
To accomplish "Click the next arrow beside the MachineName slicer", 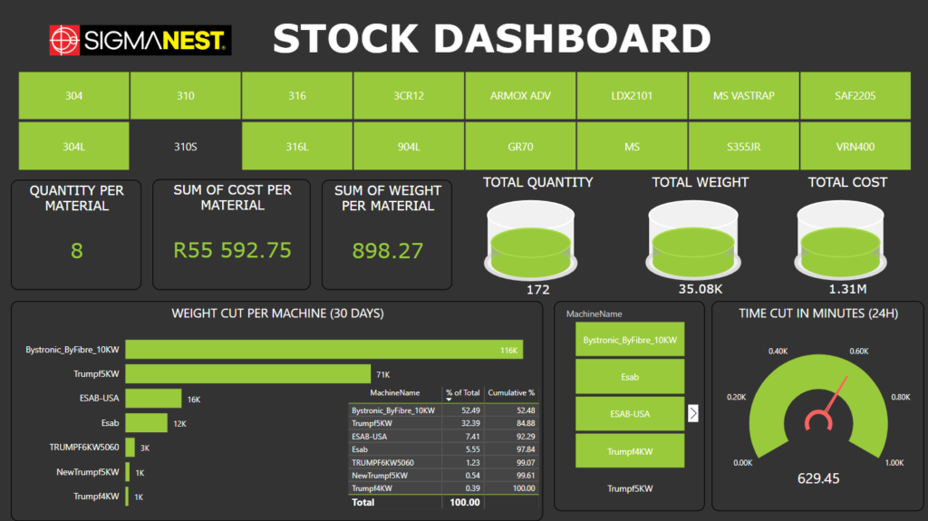I will [693, 413].
